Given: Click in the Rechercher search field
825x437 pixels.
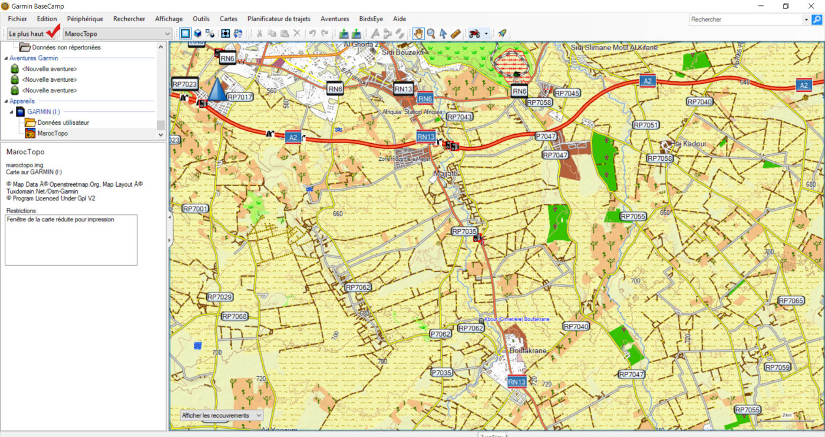Looking at the screenshot, I should click(x=746, y=19).
